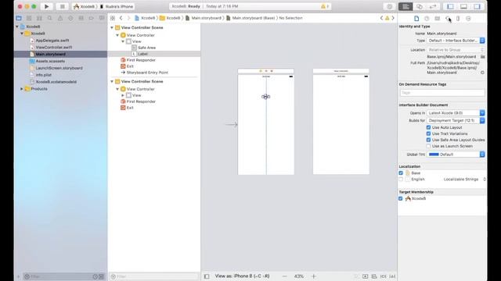Screen dimensions: 501x281
Task: Switch to the Assistant editor
Action: pyautogui.click(x=420, y=6)
